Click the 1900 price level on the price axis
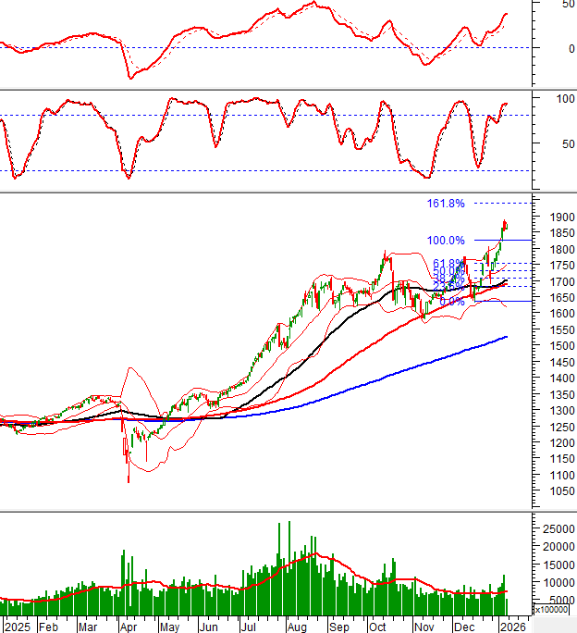This screenshot has width=577, height=633. click(x=555, y=217)
